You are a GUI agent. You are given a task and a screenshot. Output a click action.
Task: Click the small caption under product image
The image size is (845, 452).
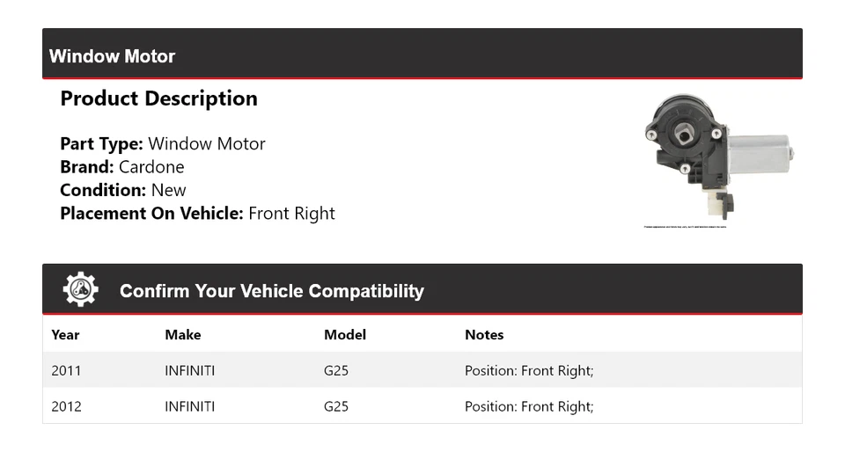(685, 227)
